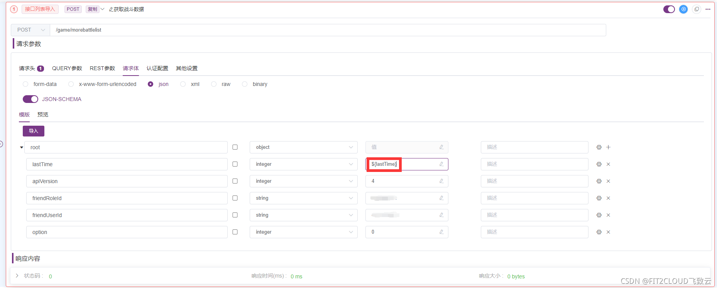Click edit pencil in friendUserId value field
Image resolution: width=717 pixels, height=288 pixels.
point(441,215)
